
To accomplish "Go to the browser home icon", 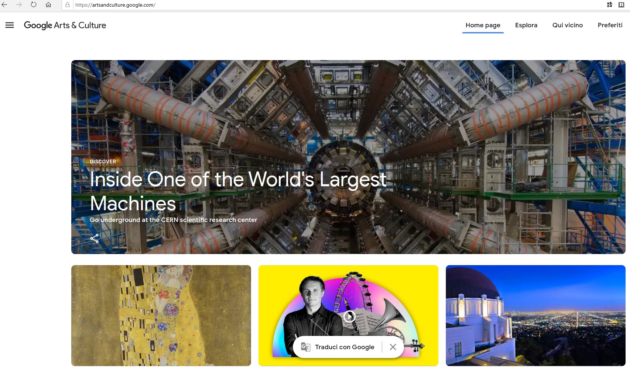I will click(48, 5).
